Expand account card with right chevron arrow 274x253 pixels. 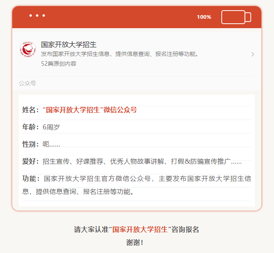(252, 54)
